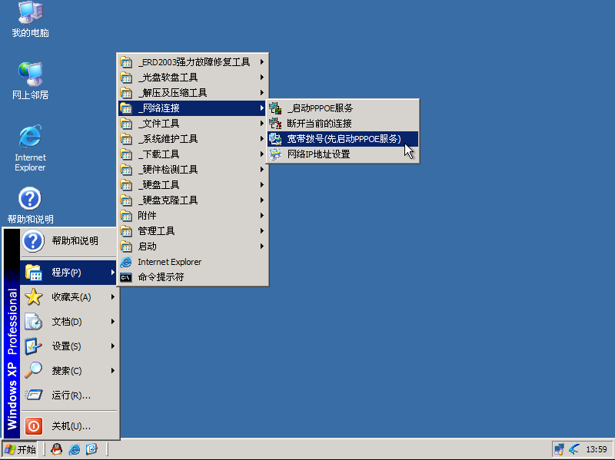Image resolution: width=615 pixels, height=460 pixels.
Task: Click the _启动PPPOE服务 text label
Action: pyautogui.click(x=320, y=108)
